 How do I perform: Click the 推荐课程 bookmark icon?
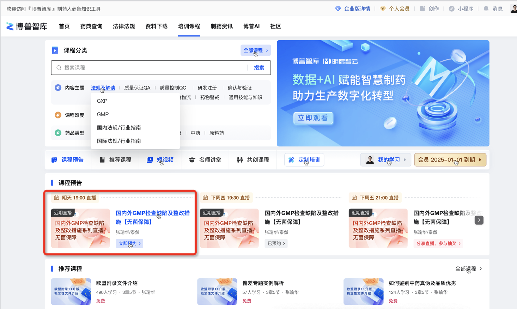102,160
